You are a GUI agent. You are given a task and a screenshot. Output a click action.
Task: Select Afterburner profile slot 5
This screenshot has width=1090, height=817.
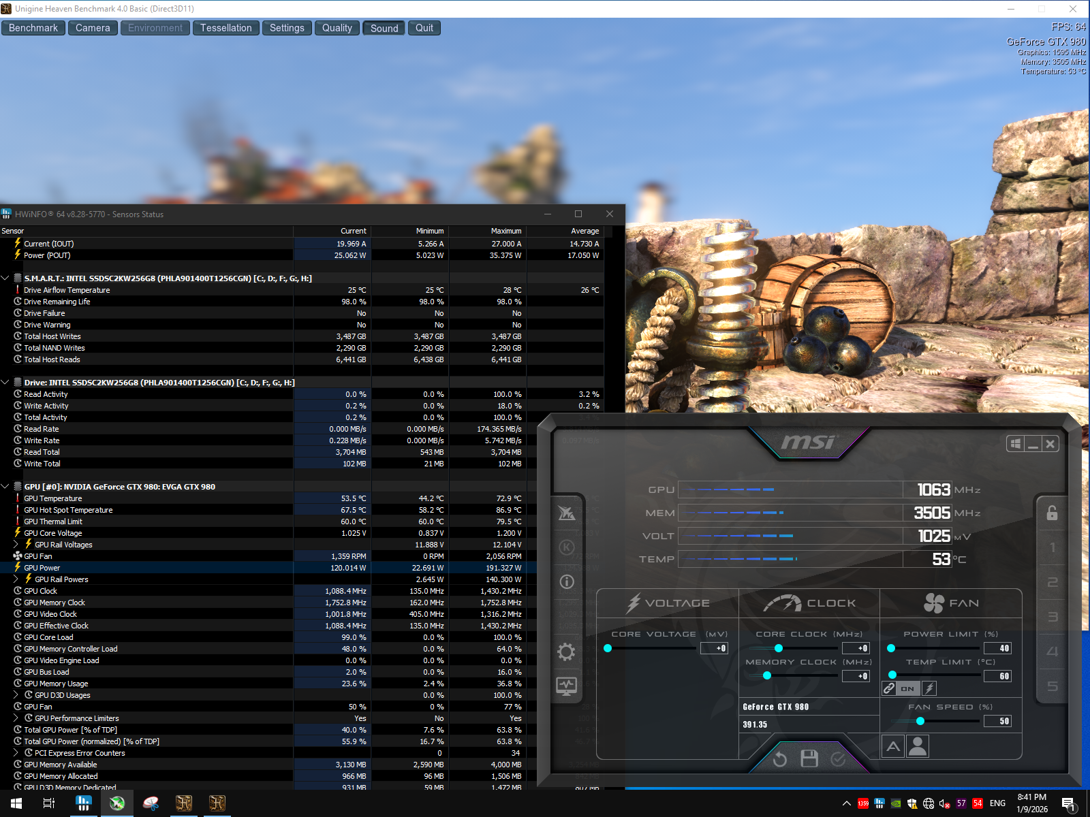click(1053, 686)
